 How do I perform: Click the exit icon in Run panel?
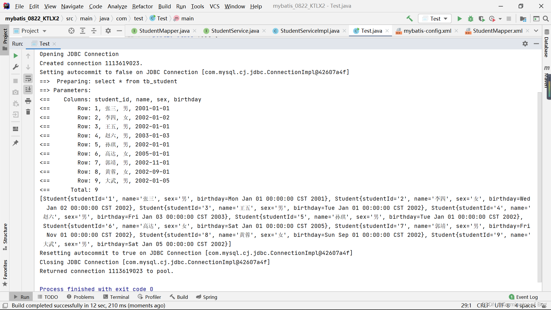click(x=16, y=115)
